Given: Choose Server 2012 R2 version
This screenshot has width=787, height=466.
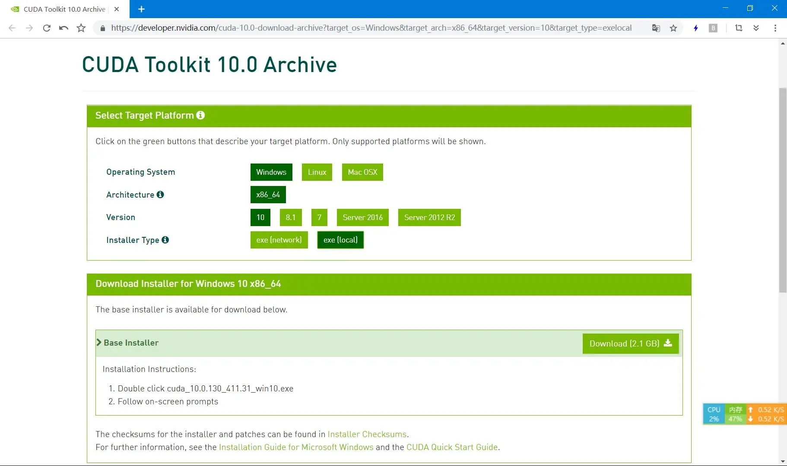Looking at the screenshot, I should click(x=429, y=217).
